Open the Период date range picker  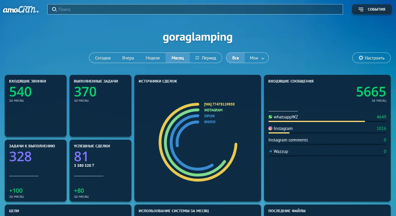pyautogui.click(x=209, y=58)
